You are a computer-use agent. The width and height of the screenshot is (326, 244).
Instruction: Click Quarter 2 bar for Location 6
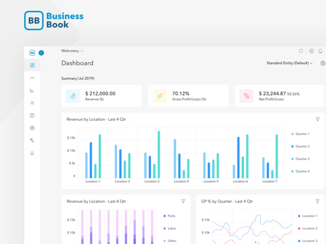(x=238, y=157)
